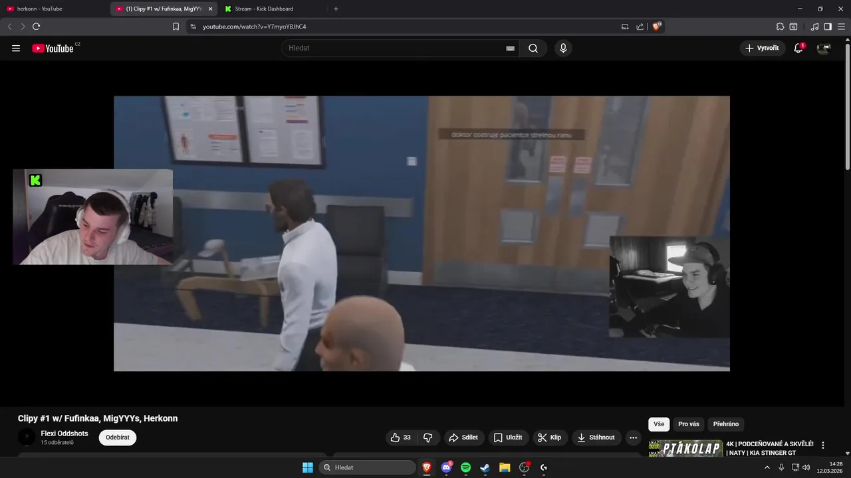
Task: Open File Explorer from the taskbar
Action: pyautogui.click(x=505, y=467)
